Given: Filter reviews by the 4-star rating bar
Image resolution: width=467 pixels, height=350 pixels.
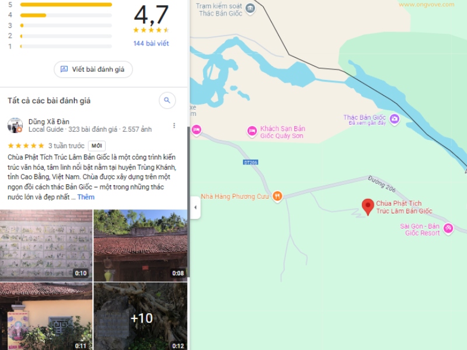Looking at the screenshot, I should (x=66, y=15).
